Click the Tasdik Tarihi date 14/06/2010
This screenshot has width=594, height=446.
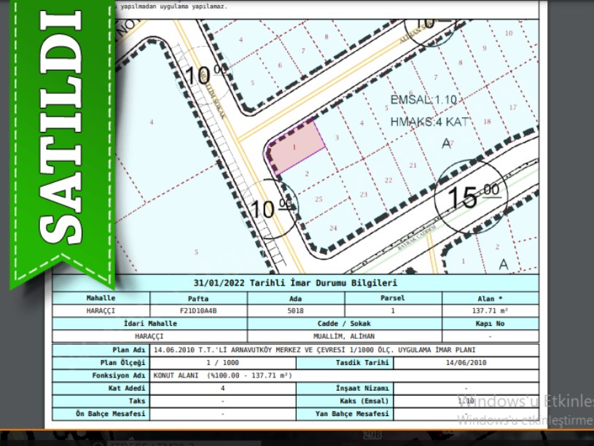point(465,362)
